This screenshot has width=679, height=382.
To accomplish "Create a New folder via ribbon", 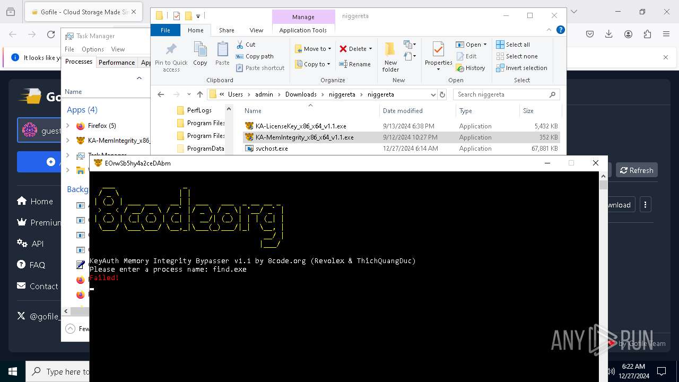I will pos(390,57).
